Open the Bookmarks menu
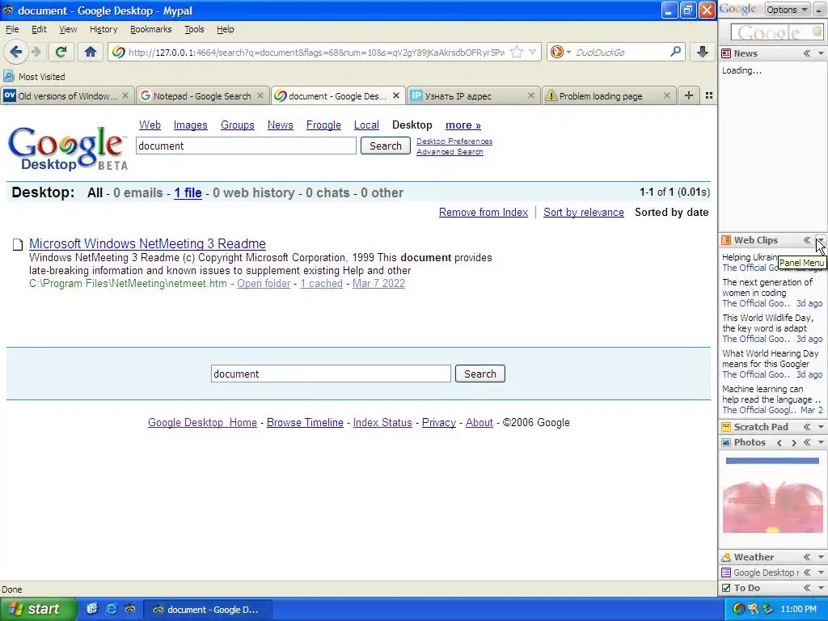Viewport: 828px width, 621px height. [151, 29]
